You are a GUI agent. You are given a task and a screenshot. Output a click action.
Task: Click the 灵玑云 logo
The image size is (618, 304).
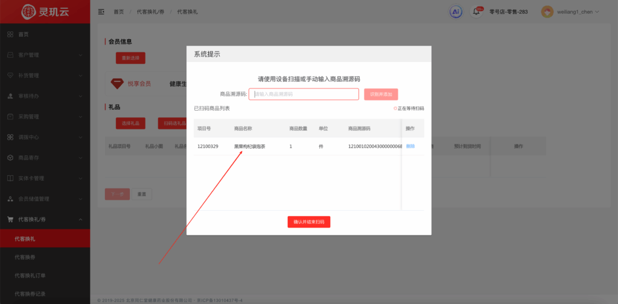tap(45, 11)
